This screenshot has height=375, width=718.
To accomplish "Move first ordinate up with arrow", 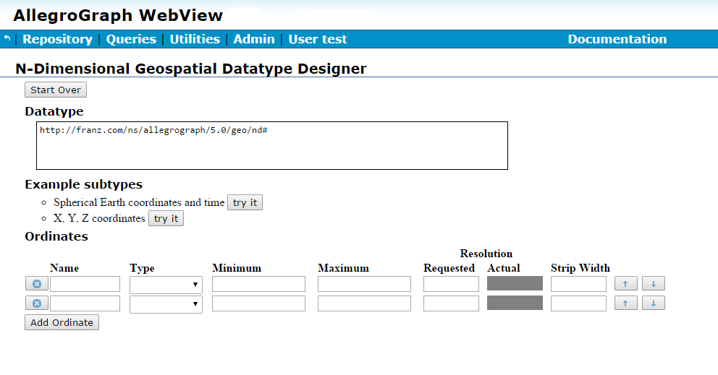I will click(x=625, y=284).
